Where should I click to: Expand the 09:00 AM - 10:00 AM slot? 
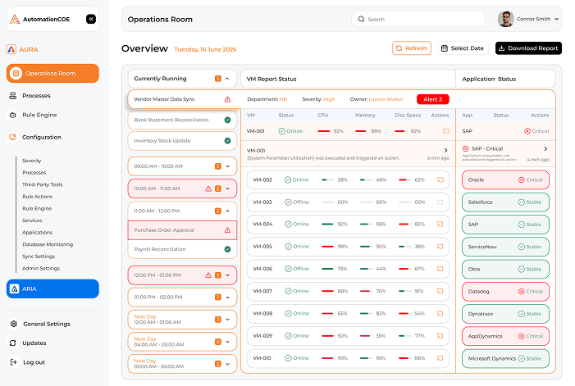[228, 166]
